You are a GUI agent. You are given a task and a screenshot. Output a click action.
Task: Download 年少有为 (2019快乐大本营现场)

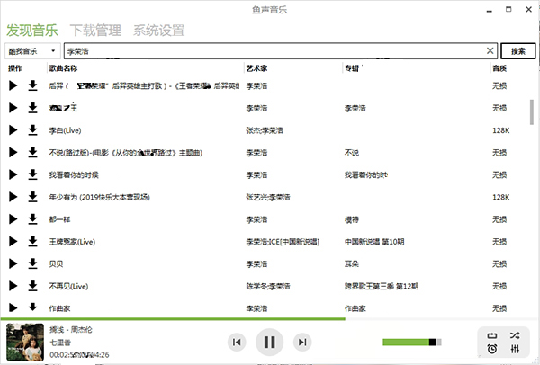32,197
